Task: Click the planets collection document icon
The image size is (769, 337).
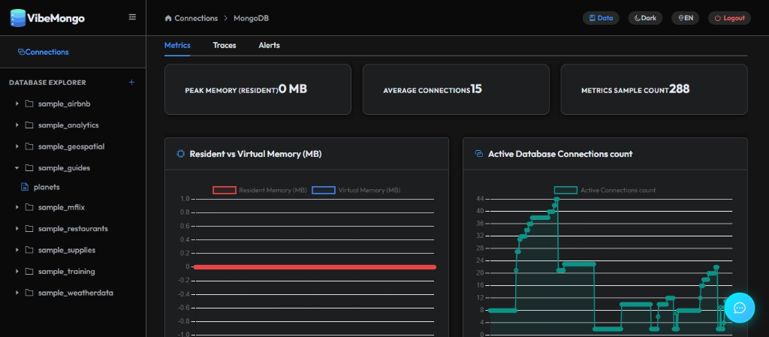Action: coord(25,187)
